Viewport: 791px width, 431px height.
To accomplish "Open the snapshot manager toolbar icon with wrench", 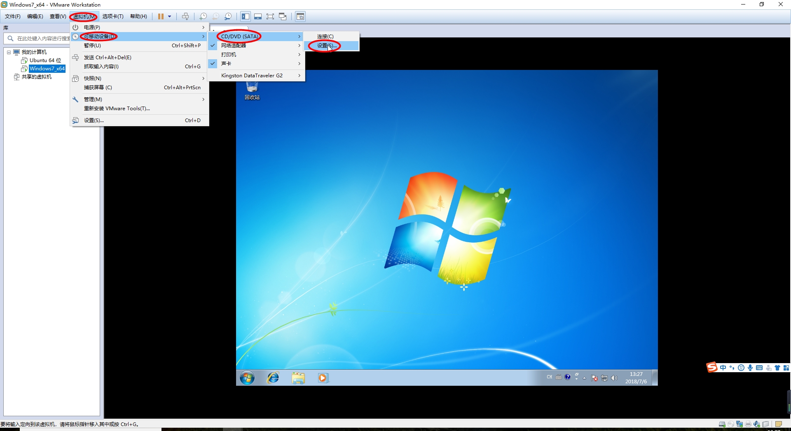I will tap(228, 16).
